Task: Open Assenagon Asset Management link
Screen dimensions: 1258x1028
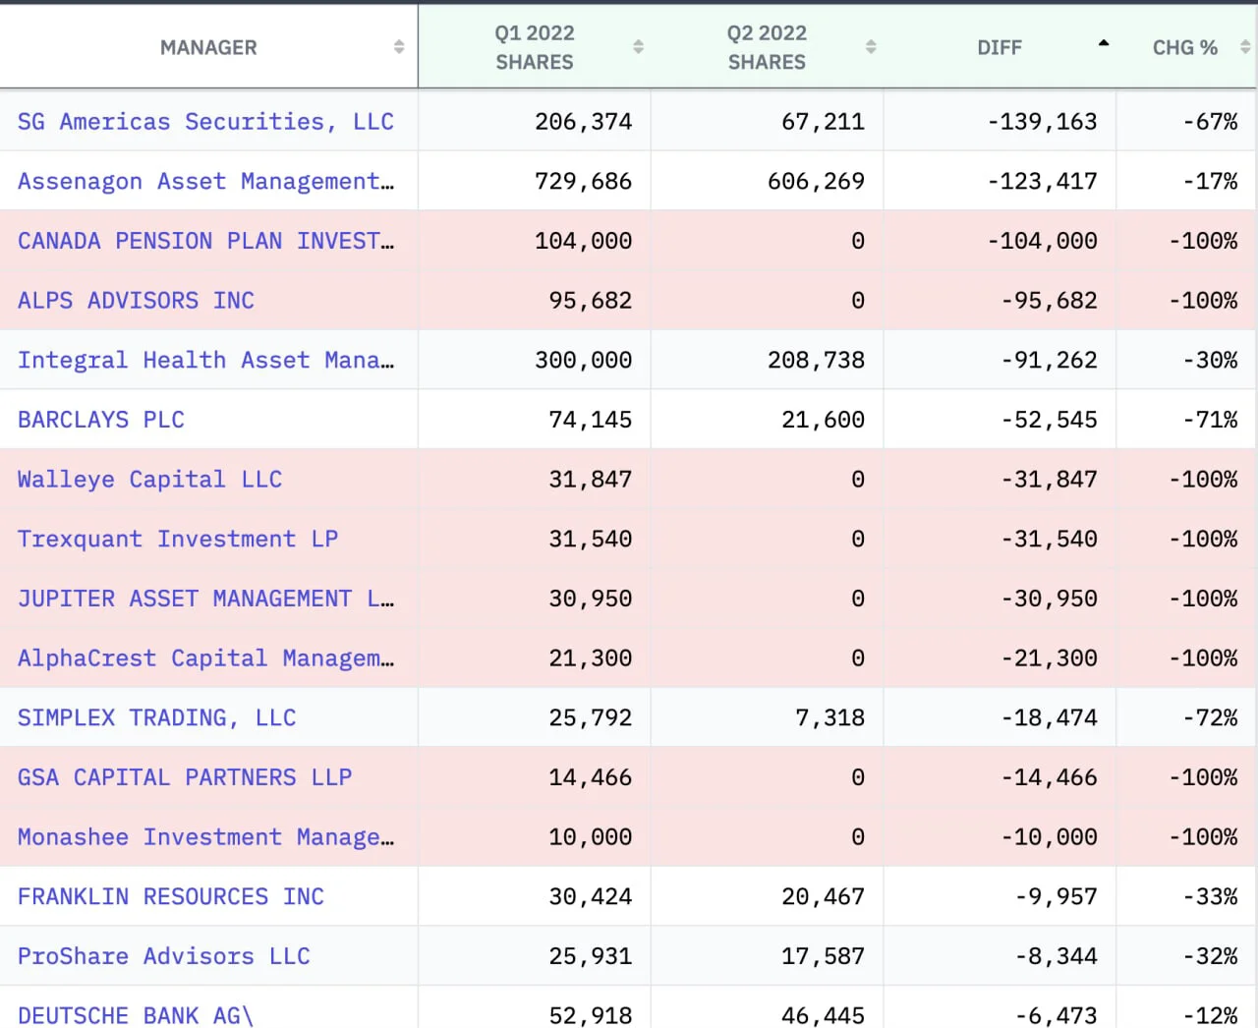Action: click(205, 182)
